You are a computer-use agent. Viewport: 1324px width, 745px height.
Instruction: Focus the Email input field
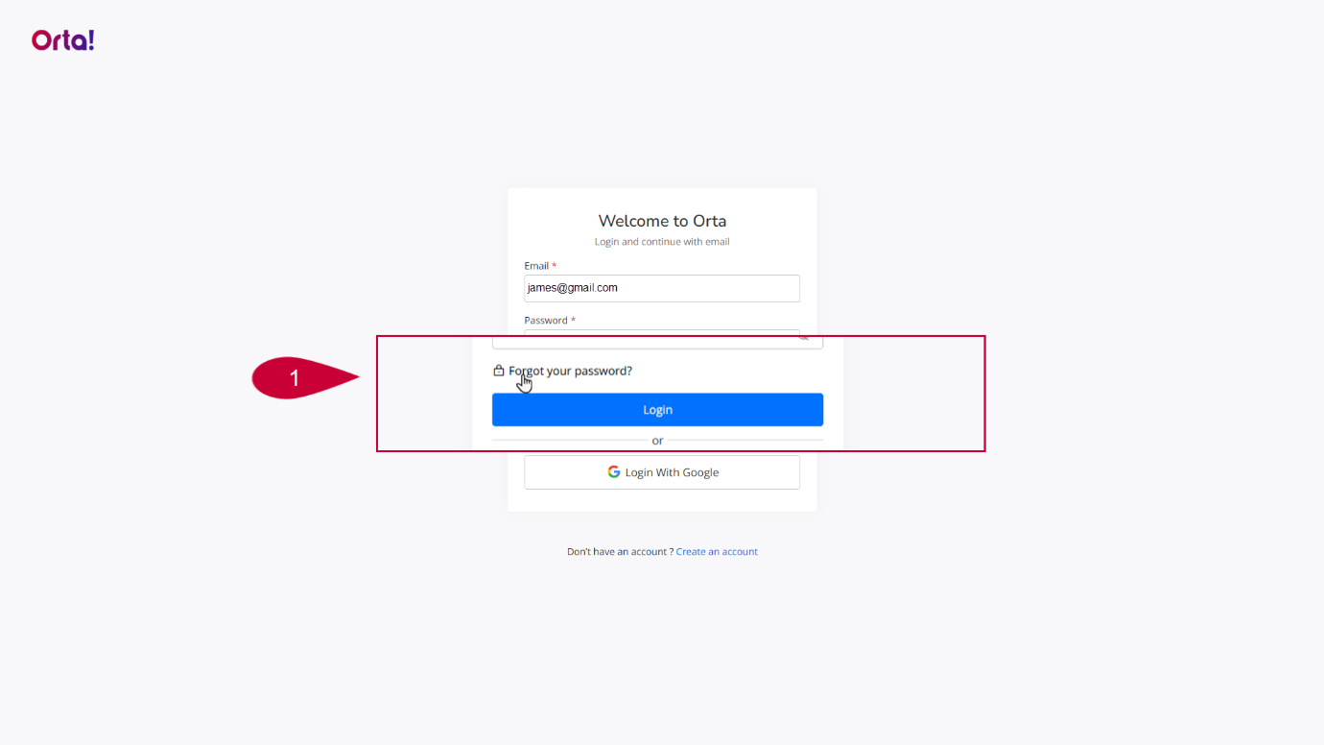pos(662,288)
